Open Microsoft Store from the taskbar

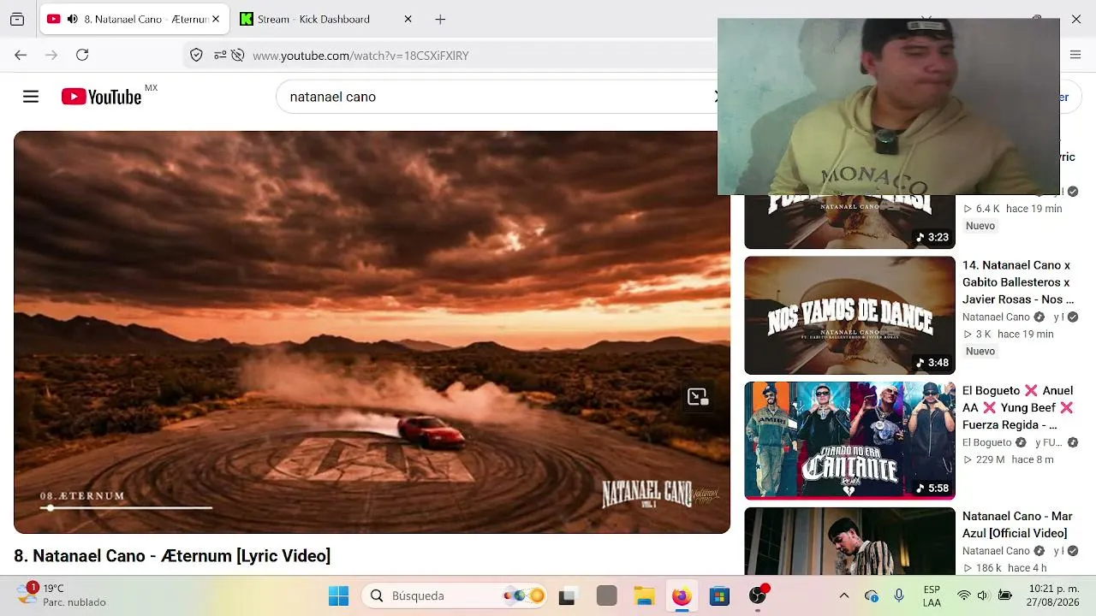[719, 596]
